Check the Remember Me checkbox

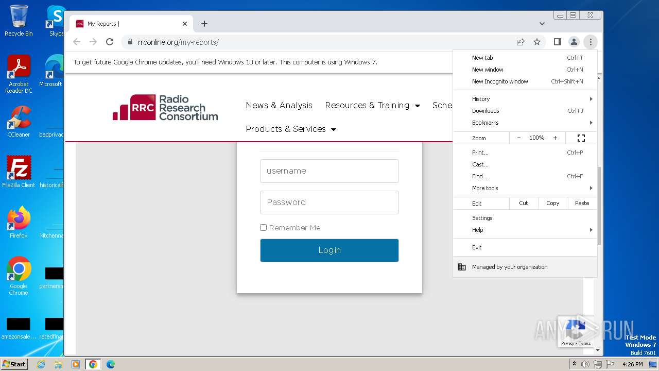point(263,227)
